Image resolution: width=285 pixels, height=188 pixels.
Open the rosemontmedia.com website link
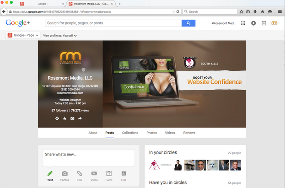point(70,93)
